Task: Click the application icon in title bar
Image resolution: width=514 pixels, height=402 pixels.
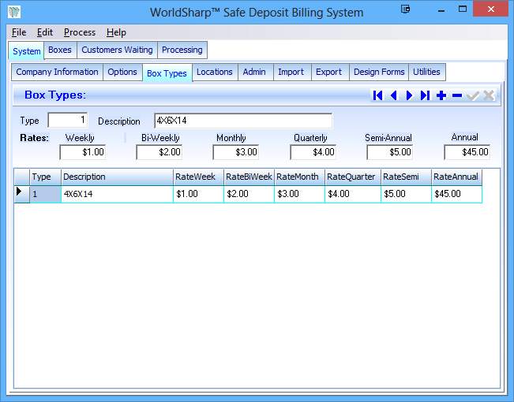Action: (x=14, y=12)
